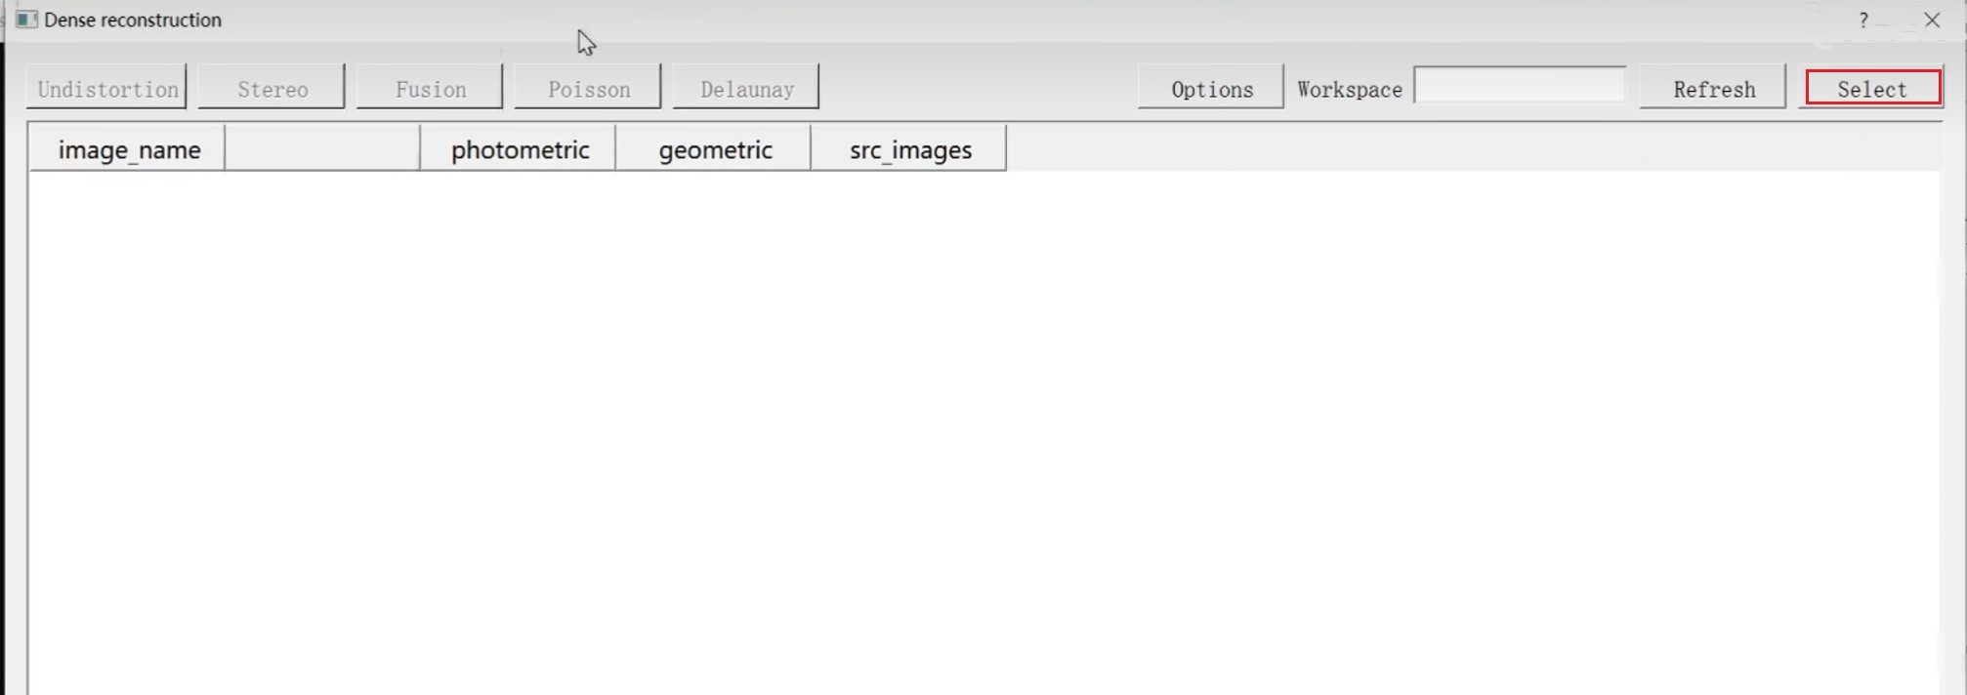Select a workspace folder
The image size is (1967, 695).
coord(1872,88)
